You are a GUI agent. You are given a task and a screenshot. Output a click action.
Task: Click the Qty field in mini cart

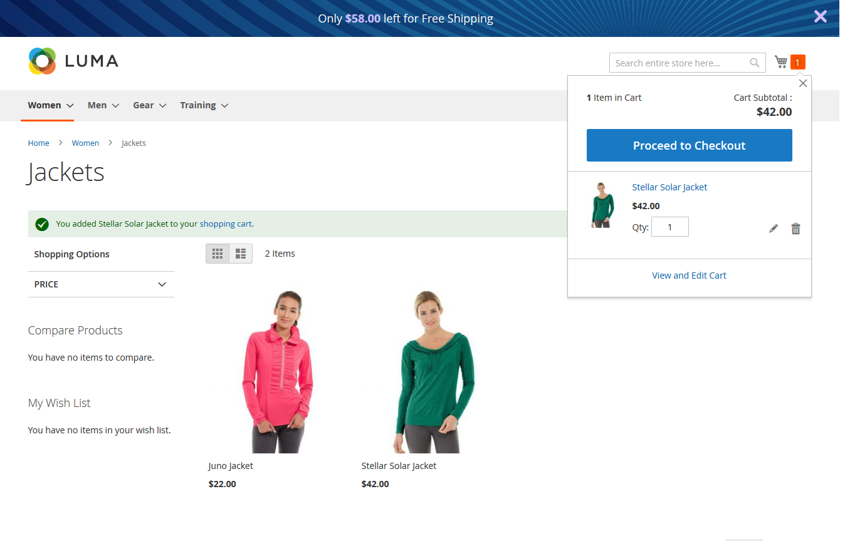[669, 227]
